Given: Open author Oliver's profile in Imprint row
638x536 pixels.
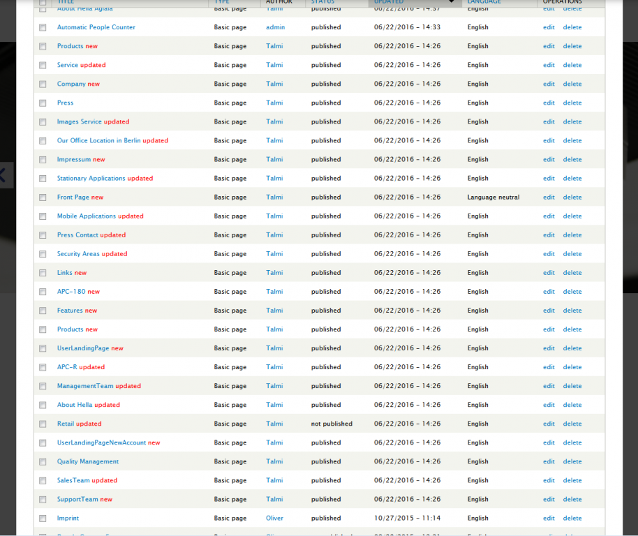Looking at the screenshot, I should click(x=275, y=519).
